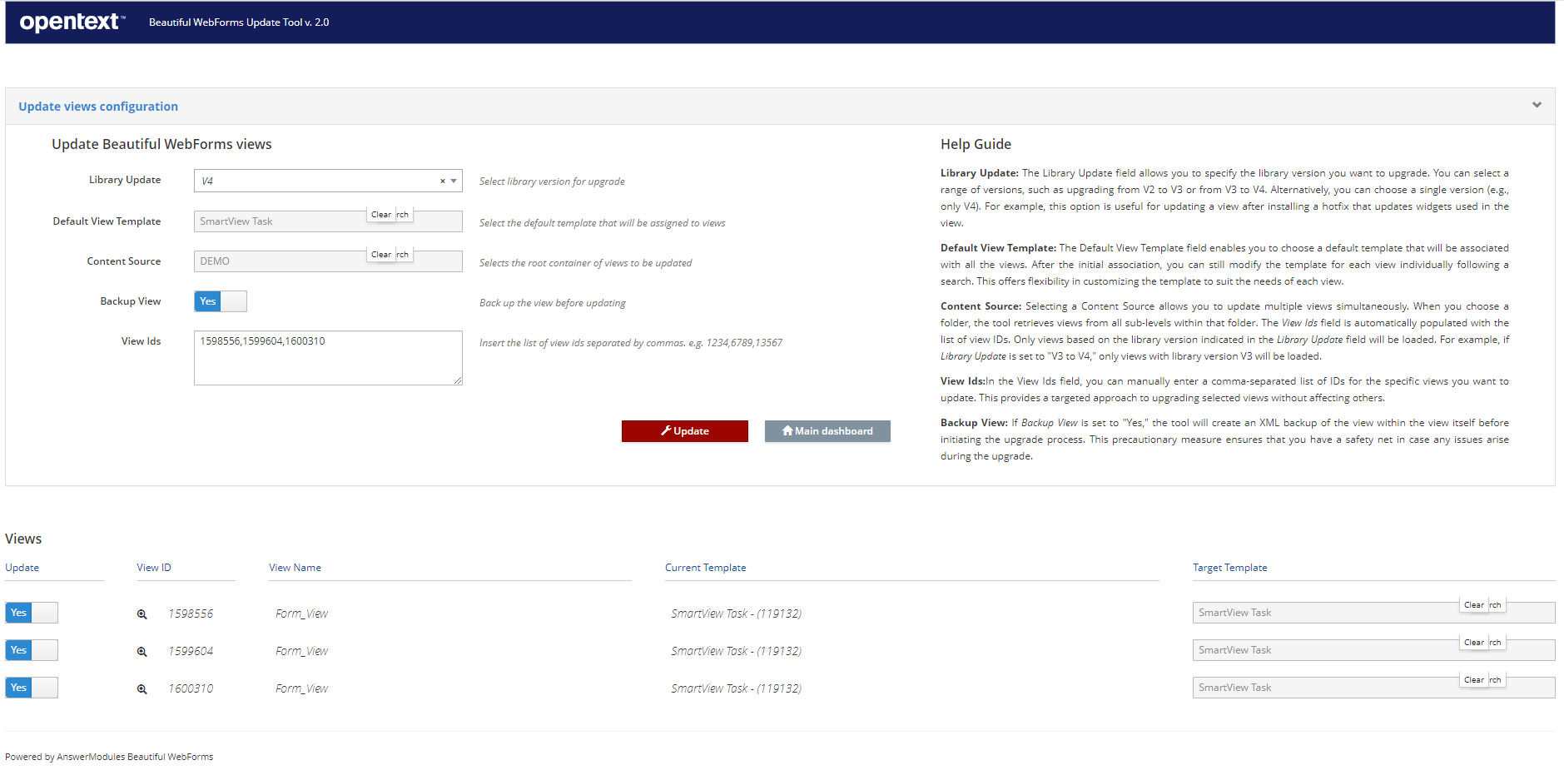The image size is (1564, 775).
Task: Toggle the Backup View switch
Action: (x=221, y=301)
